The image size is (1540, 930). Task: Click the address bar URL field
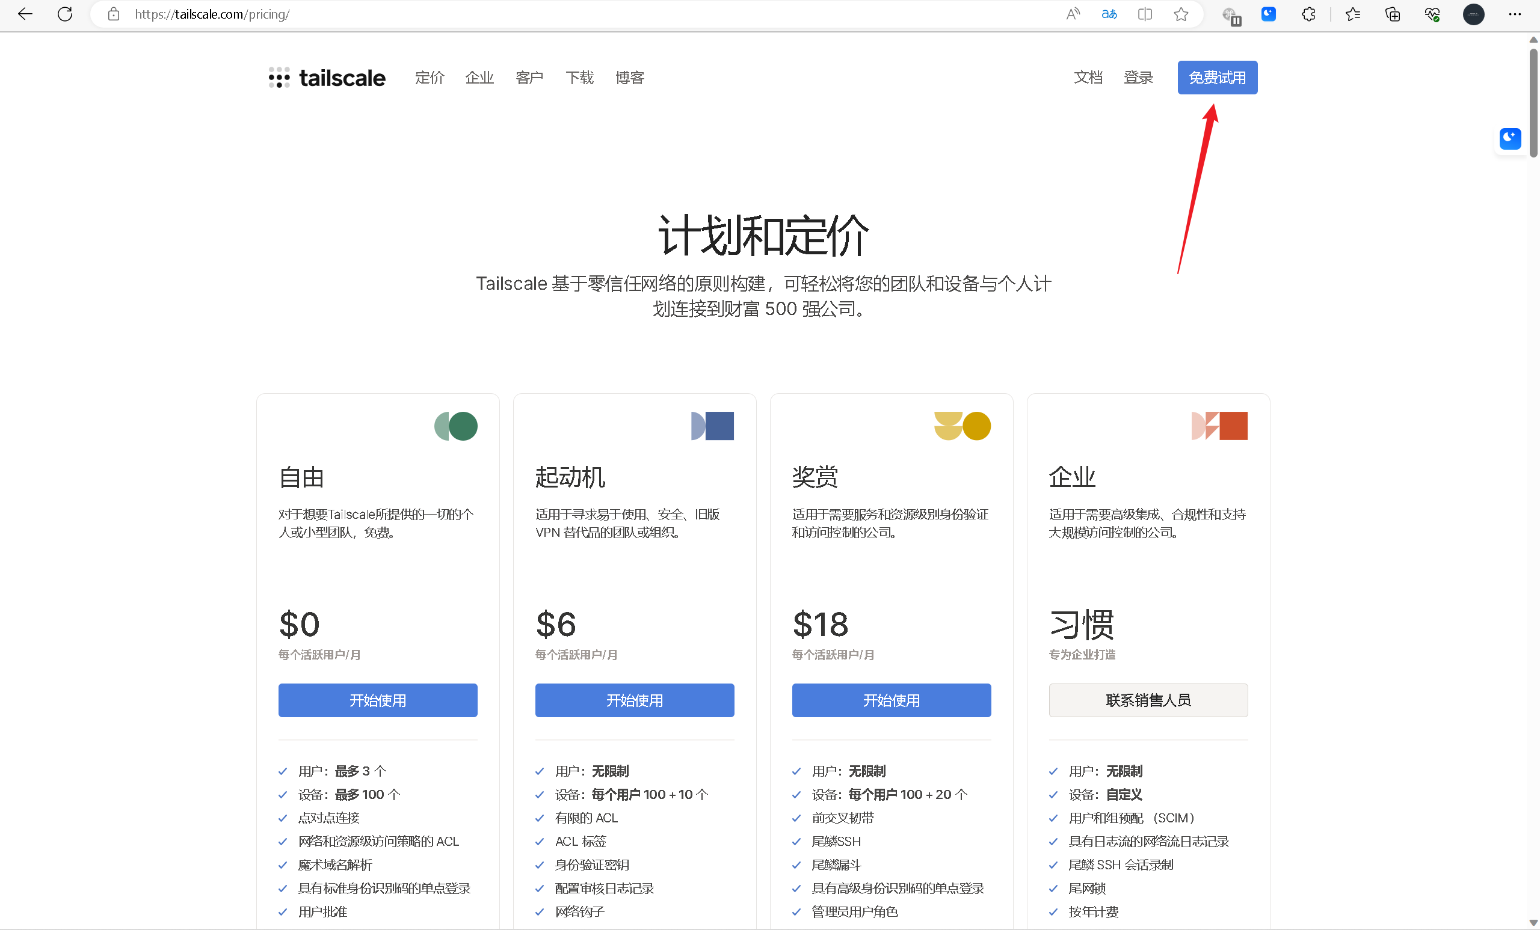[562, 14]
